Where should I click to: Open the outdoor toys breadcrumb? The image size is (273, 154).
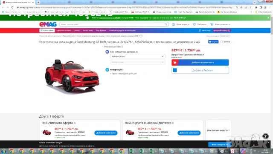pyautogui.click(x=69, y=36)
